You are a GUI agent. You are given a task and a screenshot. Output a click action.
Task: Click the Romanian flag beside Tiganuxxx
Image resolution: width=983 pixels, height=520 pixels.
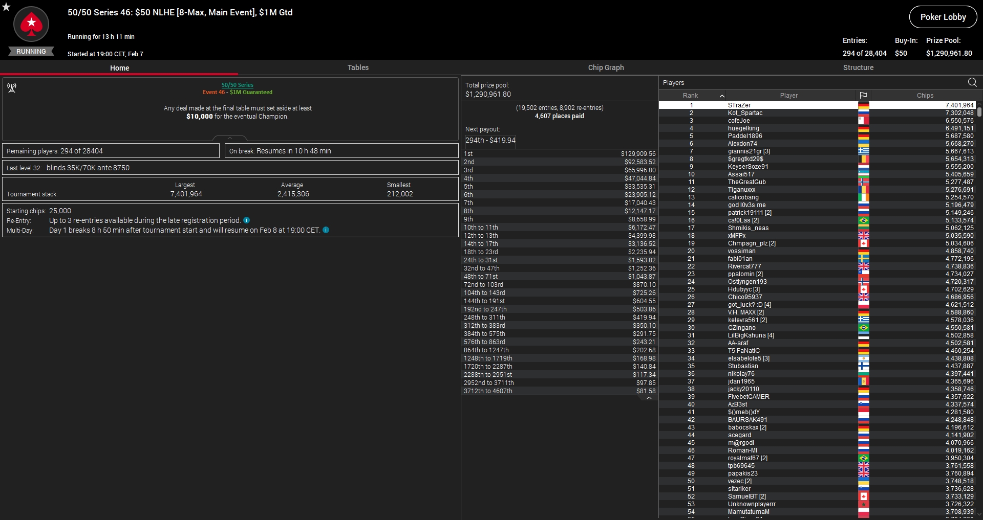point(863,190)
